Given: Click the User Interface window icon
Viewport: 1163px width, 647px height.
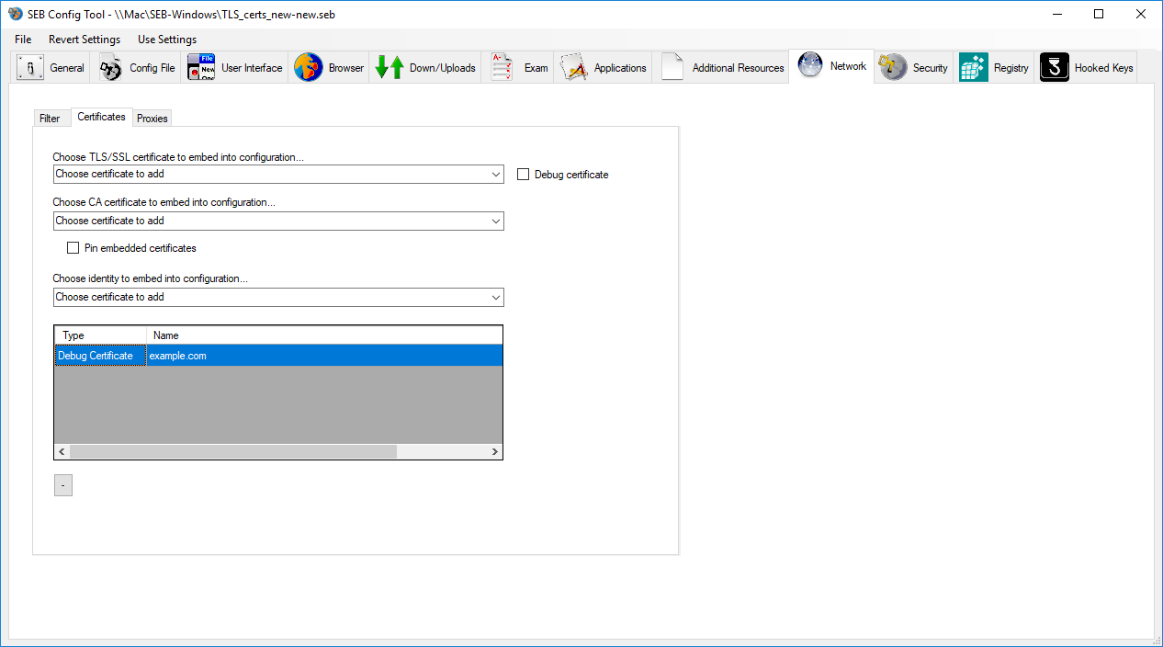Looking at the screenshot, I should click(x=201, y=68).
